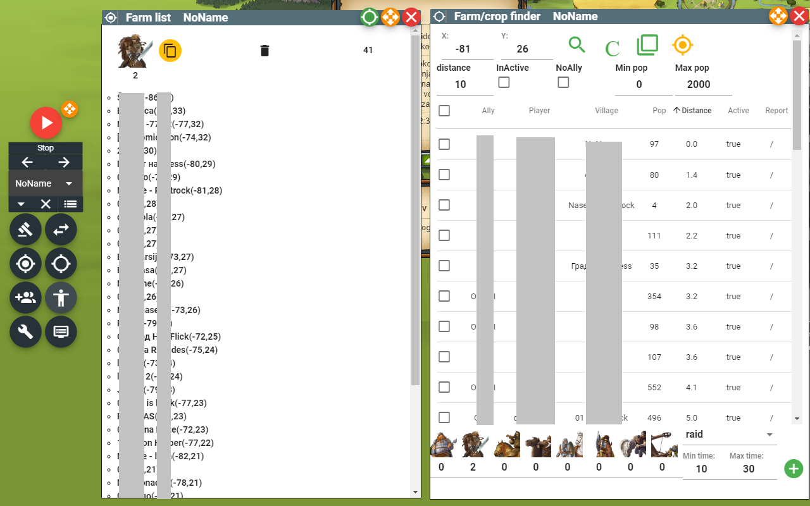Open the NoName village dropdown in the control panel
This screenshot has width=810, height=506.
pos(46,183)
